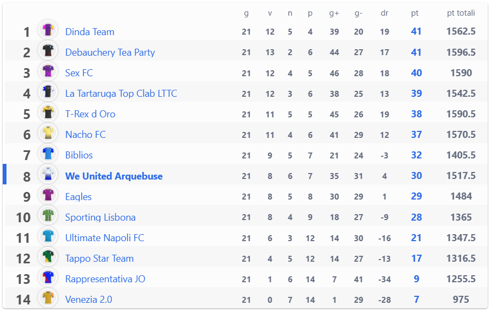Image resolution: width=492 pixels, height=312 pixels.
Task: Click the 'dr' column header
Action: coord(384,13)
